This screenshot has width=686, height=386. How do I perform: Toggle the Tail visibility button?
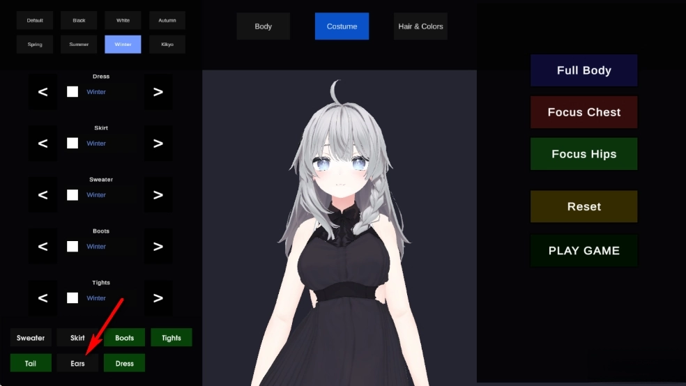pyautogui.click(x=31, y=363)
